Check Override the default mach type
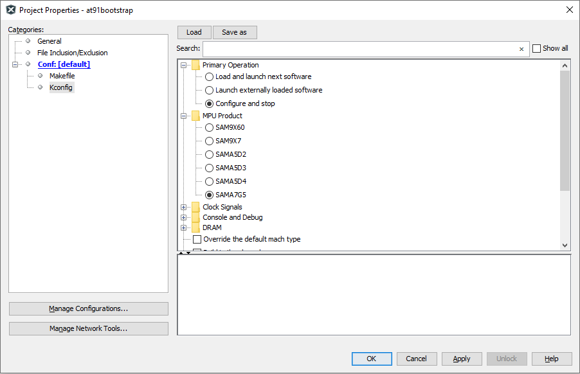This screenshot has width=580, height=374. 197,239
